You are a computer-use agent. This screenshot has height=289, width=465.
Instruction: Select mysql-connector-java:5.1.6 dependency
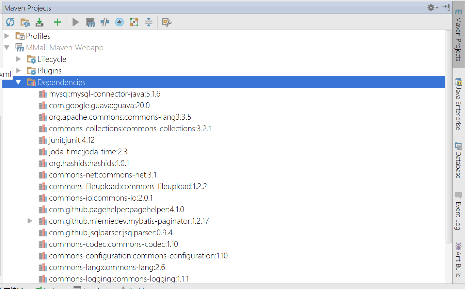[x=105, y=94]
